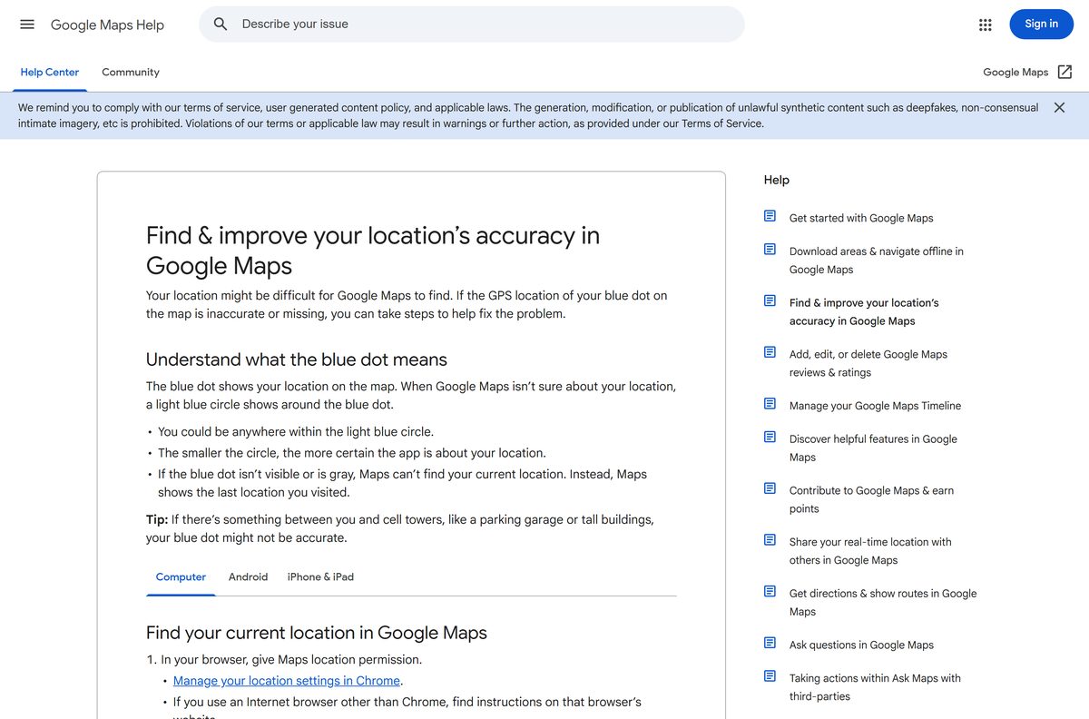Open Manage your Google Maps Timeline article
Viewport: 1089px width, 719px height.
click(875, 406)
